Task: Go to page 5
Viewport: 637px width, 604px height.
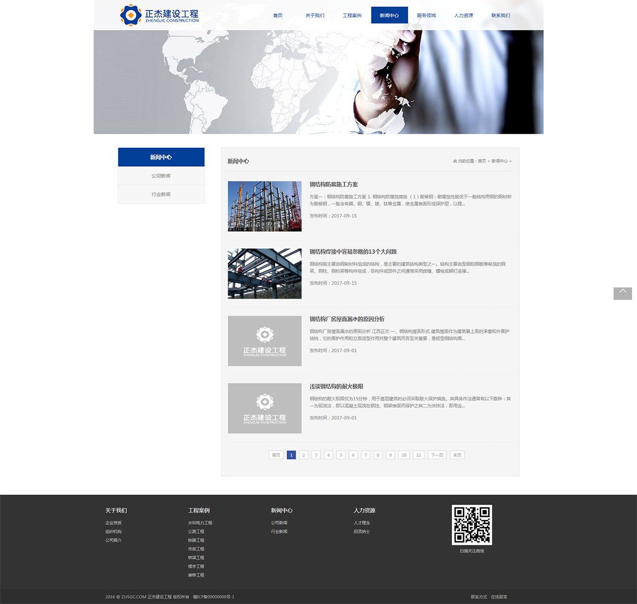Action: click(x=341, y=455)
